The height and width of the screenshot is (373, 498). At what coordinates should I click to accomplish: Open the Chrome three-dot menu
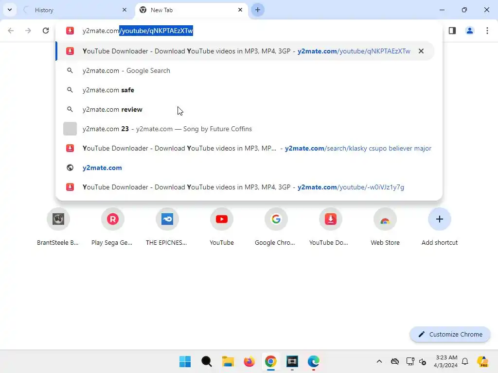487,31
